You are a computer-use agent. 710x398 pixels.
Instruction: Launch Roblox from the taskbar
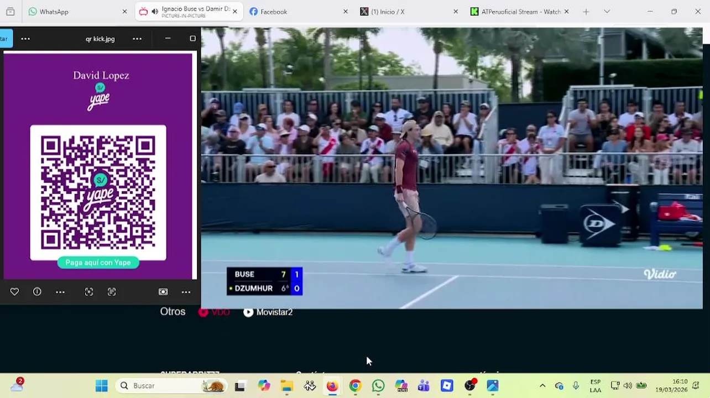[447, 386]
